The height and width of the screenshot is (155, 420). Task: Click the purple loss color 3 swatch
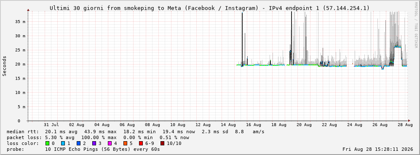coord(94,143)
